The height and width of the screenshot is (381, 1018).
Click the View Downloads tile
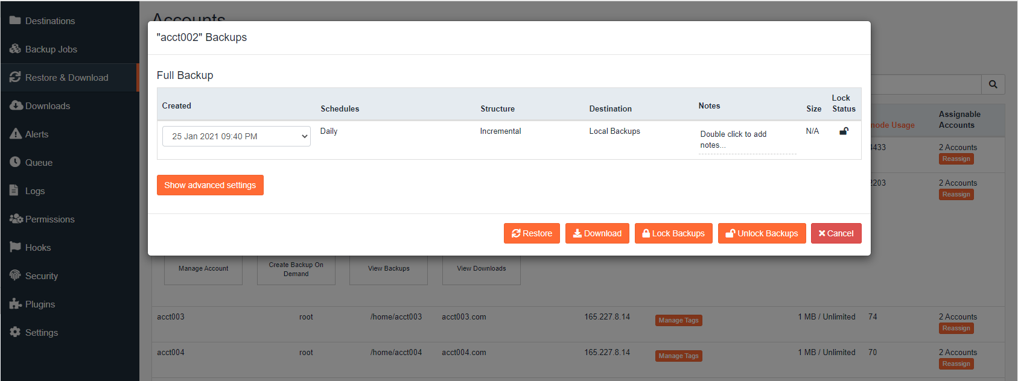tap(482, 269)
